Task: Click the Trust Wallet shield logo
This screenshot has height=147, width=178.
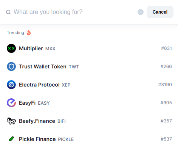Action: (11, 67)
